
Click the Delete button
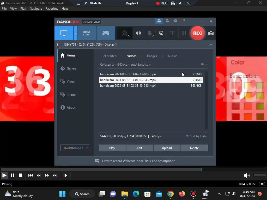tap(194, 148)
